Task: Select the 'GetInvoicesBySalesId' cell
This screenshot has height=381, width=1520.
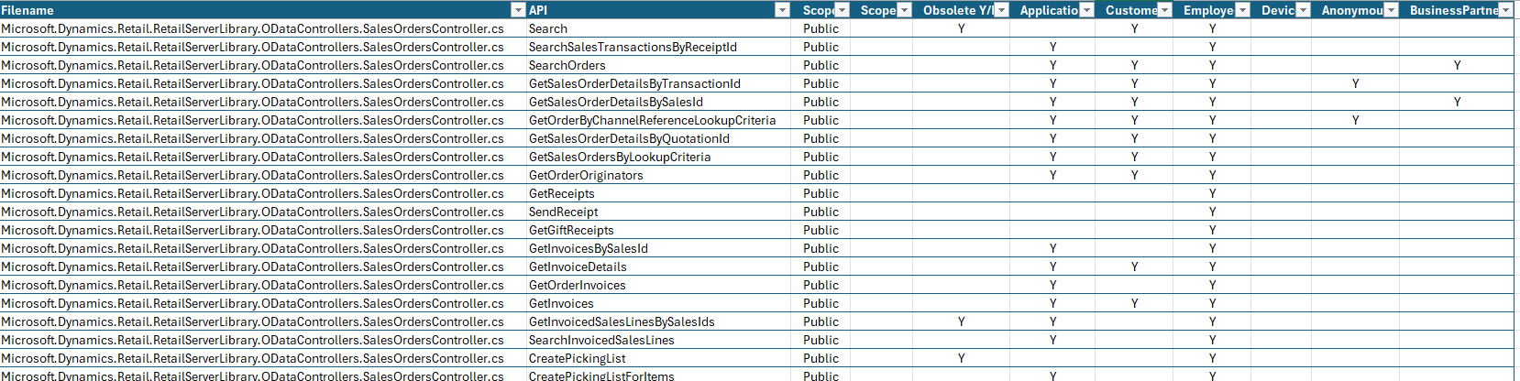Action: (658, 248)
